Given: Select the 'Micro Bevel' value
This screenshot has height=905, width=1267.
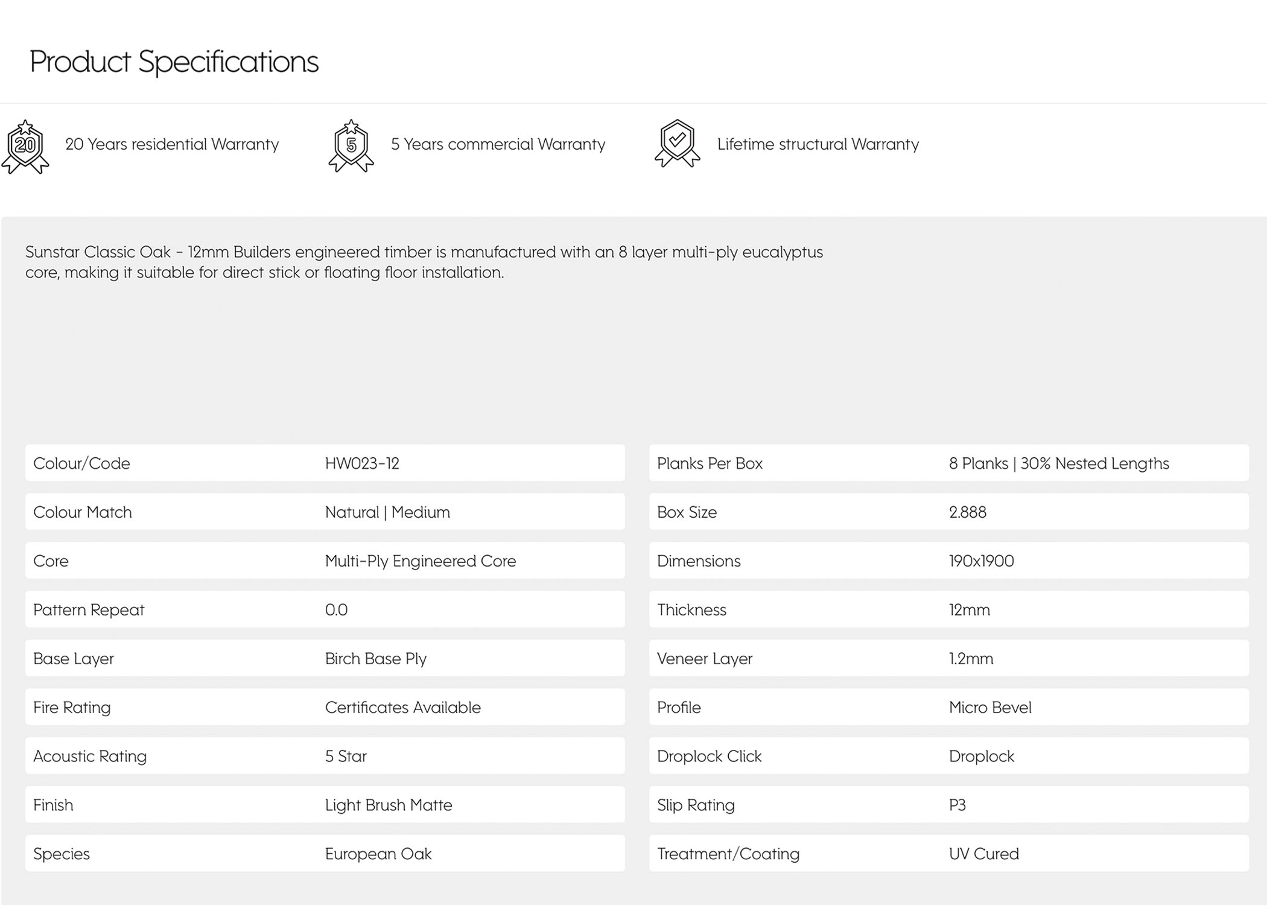Looking at the screenshot, I should click(x=990, y=708).
